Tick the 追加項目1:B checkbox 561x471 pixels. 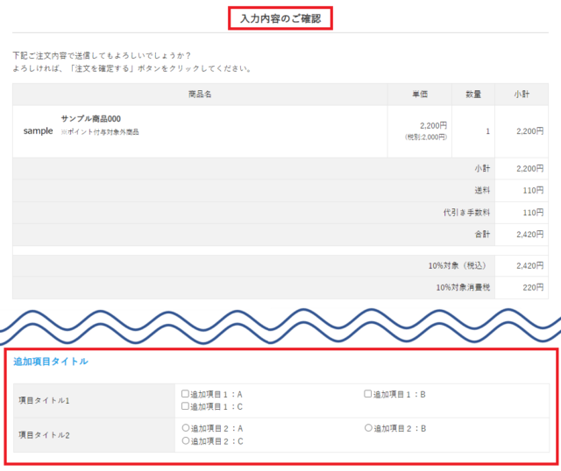click(x=369, y=394)
